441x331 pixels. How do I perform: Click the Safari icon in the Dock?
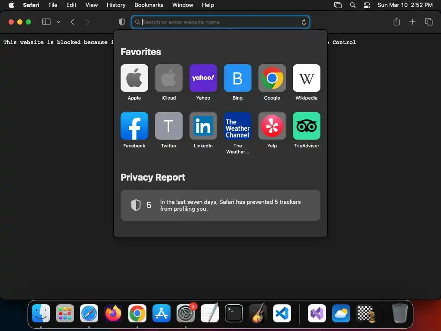89,313
